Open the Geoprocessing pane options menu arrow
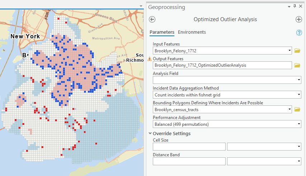The width and height of the screenshot is (306, 176). point(289,6)
